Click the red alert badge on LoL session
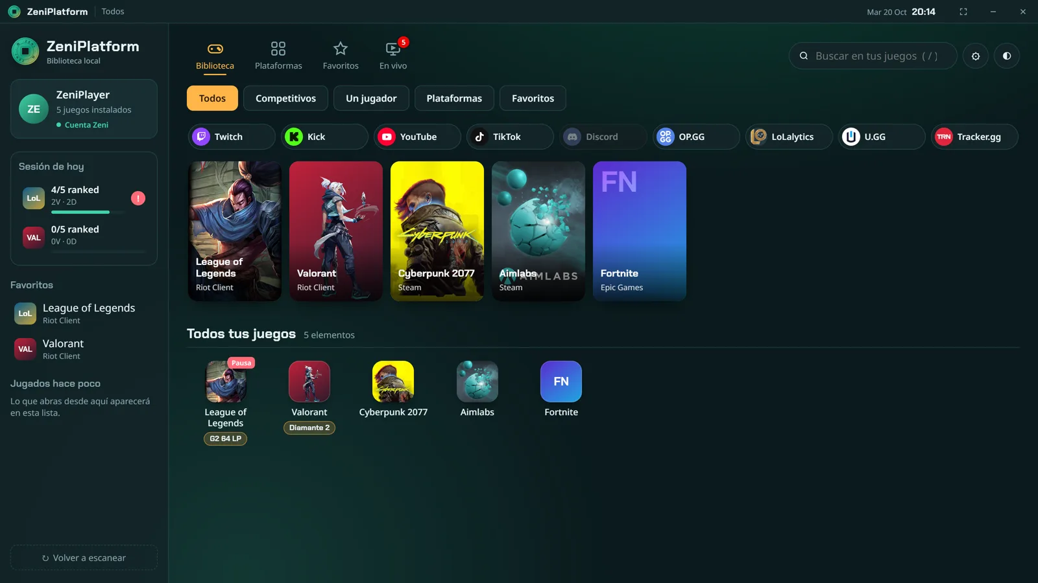This screenshot has width=1038, height=583. 138,198
